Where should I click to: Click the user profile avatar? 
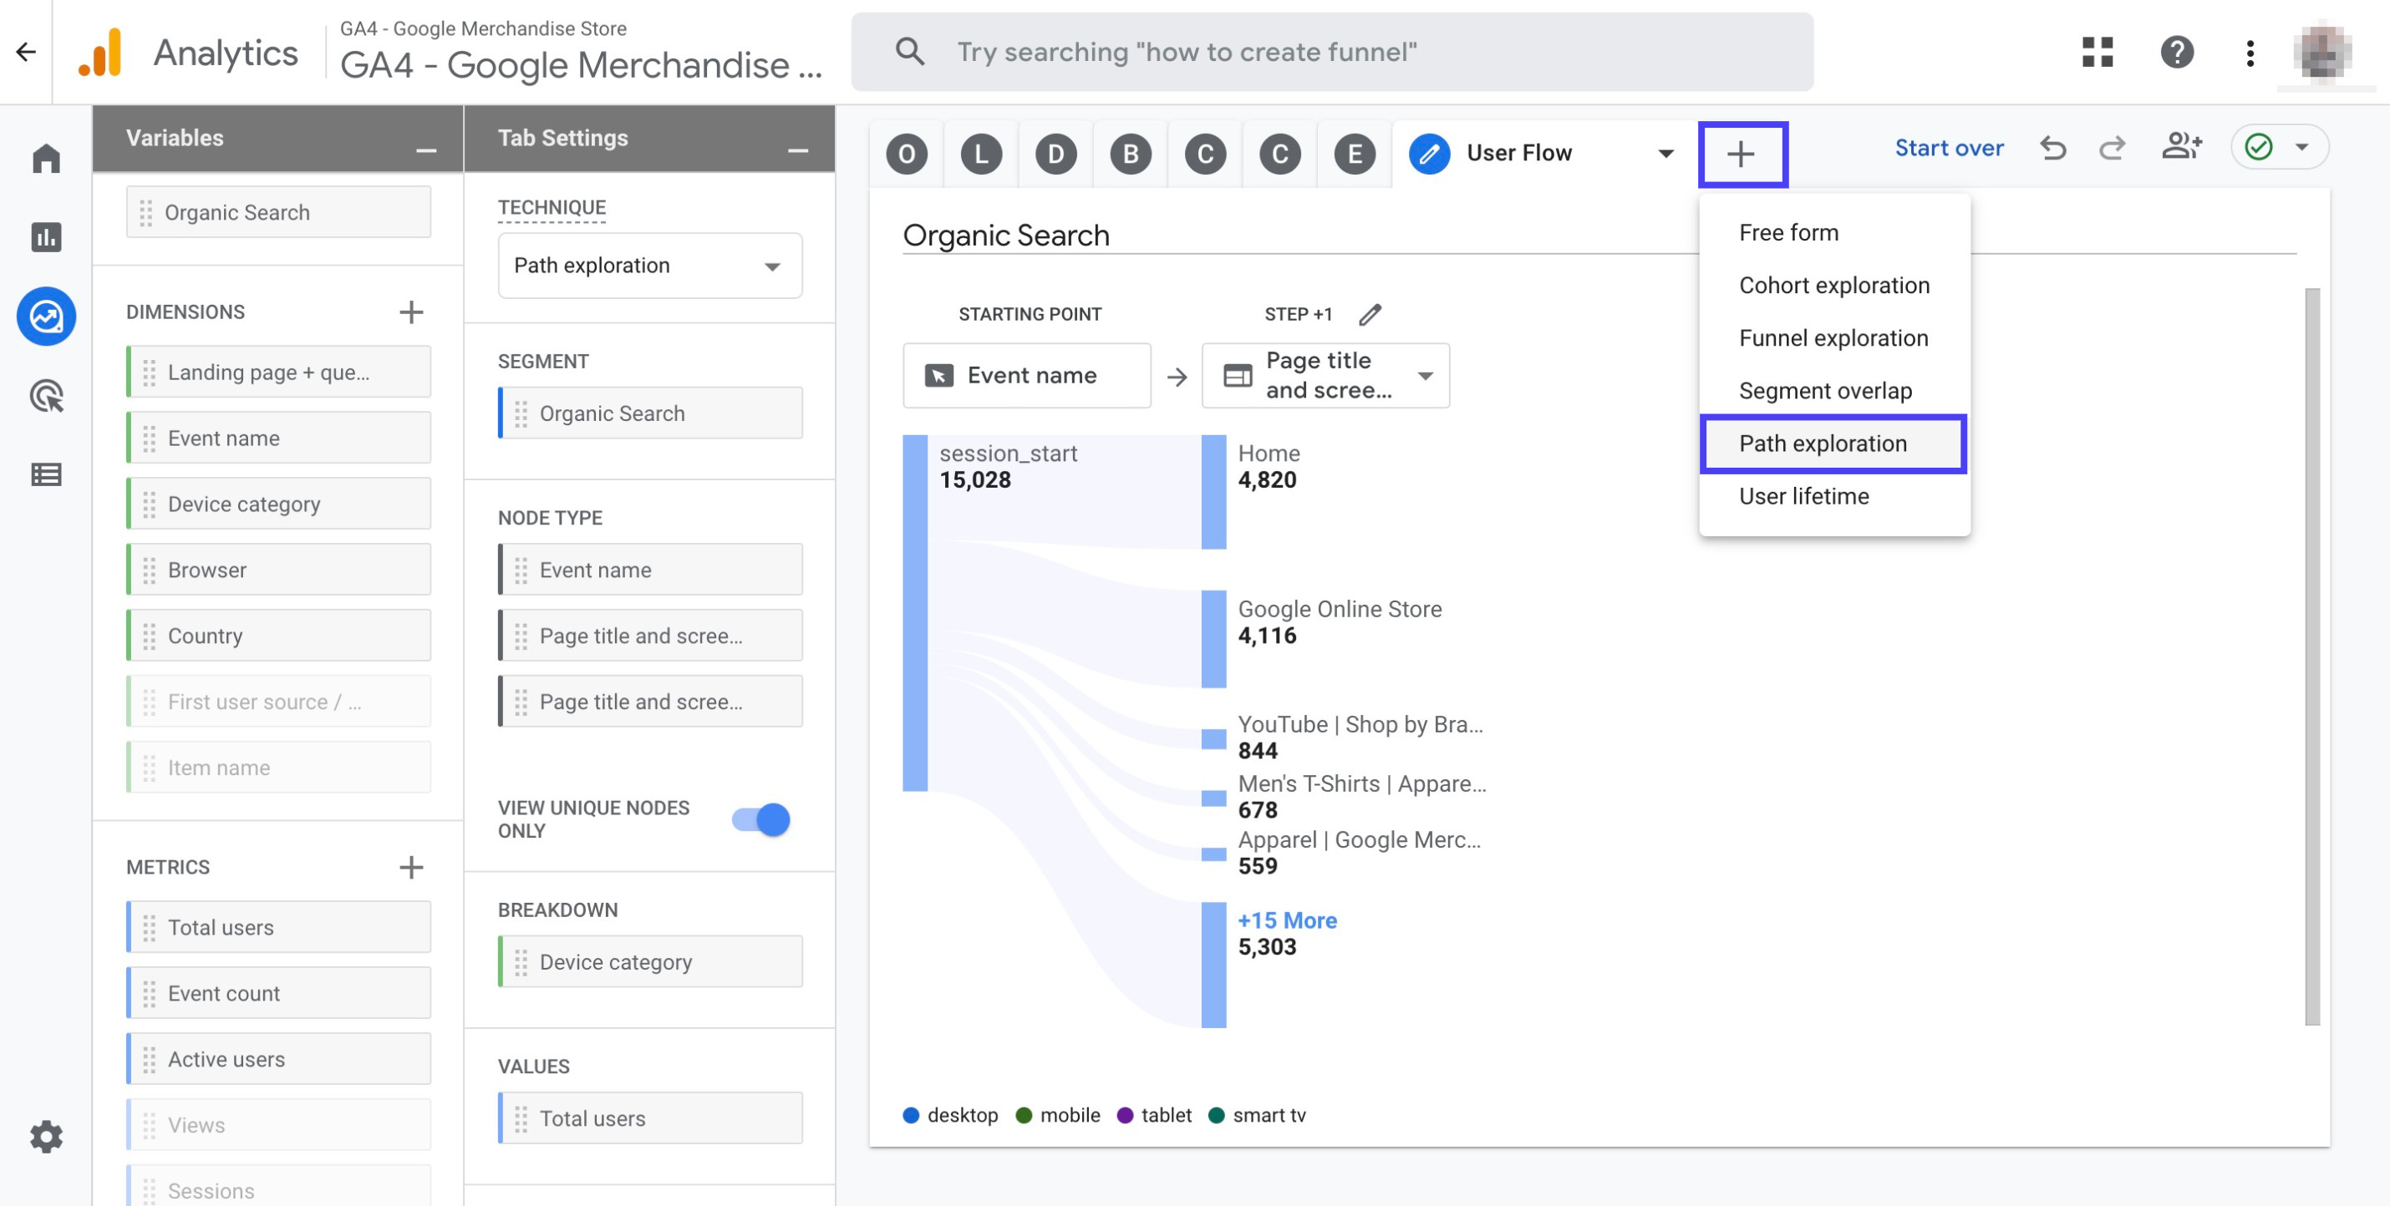[2322, 53]
